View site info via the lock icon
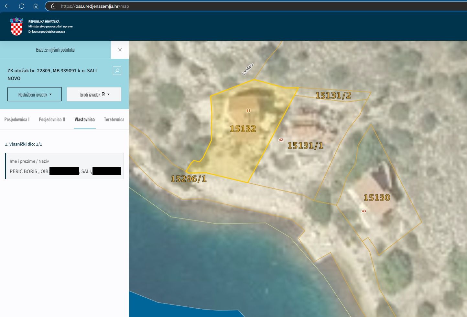The width and height of the screenshot is (467, 317). [53, 6]
